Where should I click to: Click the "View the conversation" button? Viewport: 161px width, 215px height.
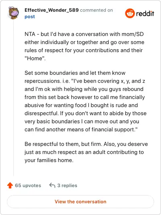(80, 202)
